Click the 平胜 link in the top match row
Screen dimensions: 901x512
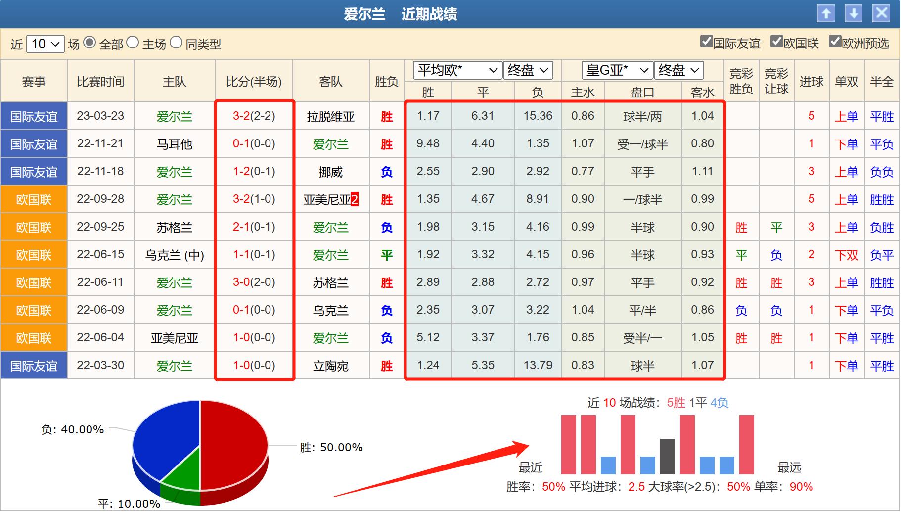882,116
